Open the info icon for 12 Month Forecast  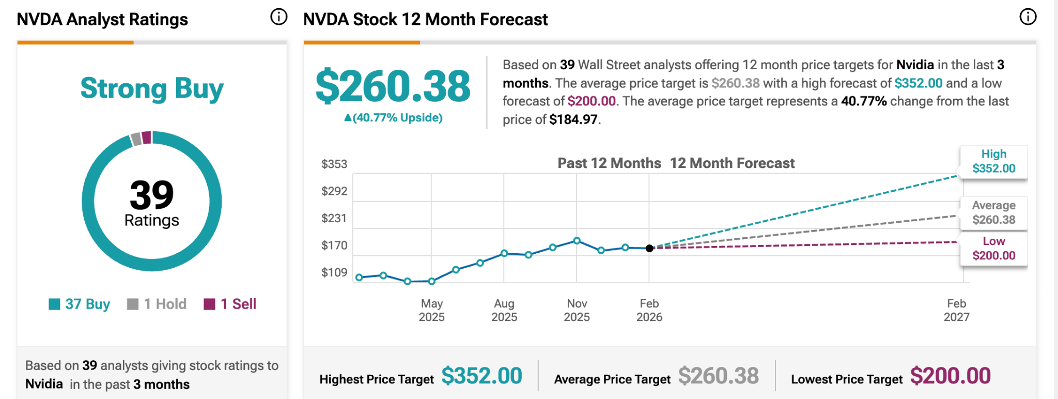click(1028, 17)
